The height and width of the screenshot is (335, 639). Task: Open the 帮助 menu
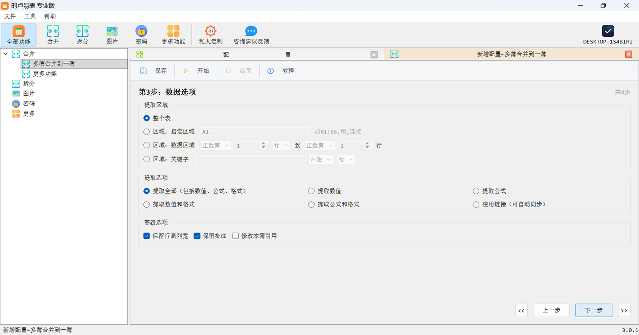[x=50, y=16]
